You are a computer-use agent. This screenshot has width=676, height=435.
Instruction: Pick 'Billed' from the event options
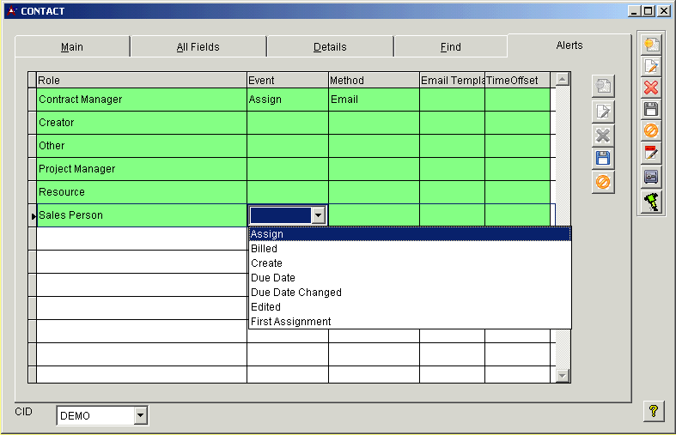pyautogui.click(x=265, y=249)
